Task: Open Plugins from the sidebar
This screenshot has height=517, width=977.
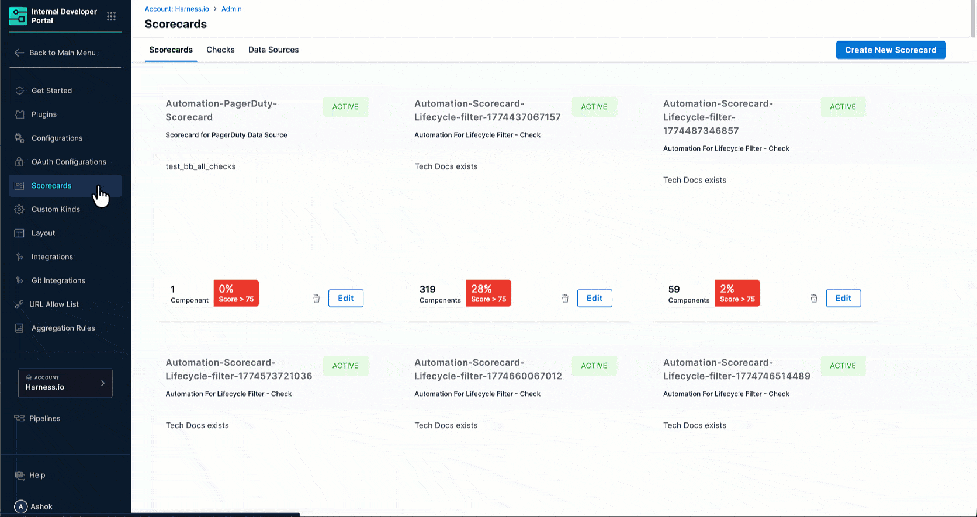Action: (44, 114)
